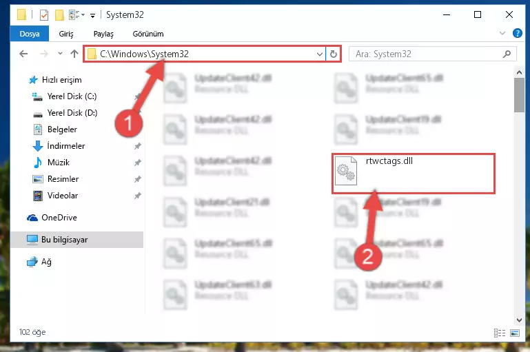
Task: Click the İndirmeler download arrow icon
Action: [38, 146]
